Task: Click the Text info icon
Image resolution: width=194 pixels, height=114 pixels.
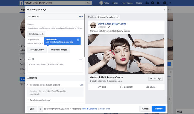Action: coord(33,59)
